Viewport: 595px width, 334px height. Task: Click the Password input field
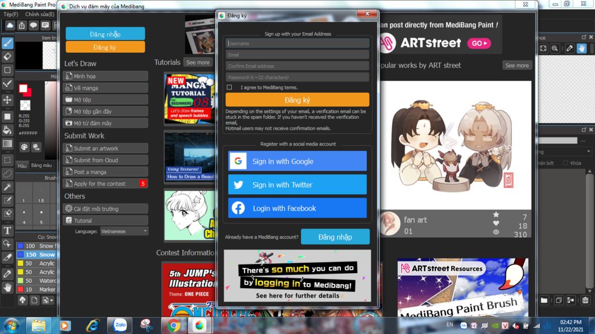tap(297, 77)
